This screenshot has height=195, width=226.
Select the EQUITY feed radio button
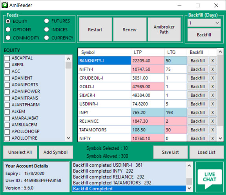click(8, 21)
